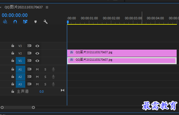Select the QQ图片20211103170637.jpg clip on V2

coord(122,53)
